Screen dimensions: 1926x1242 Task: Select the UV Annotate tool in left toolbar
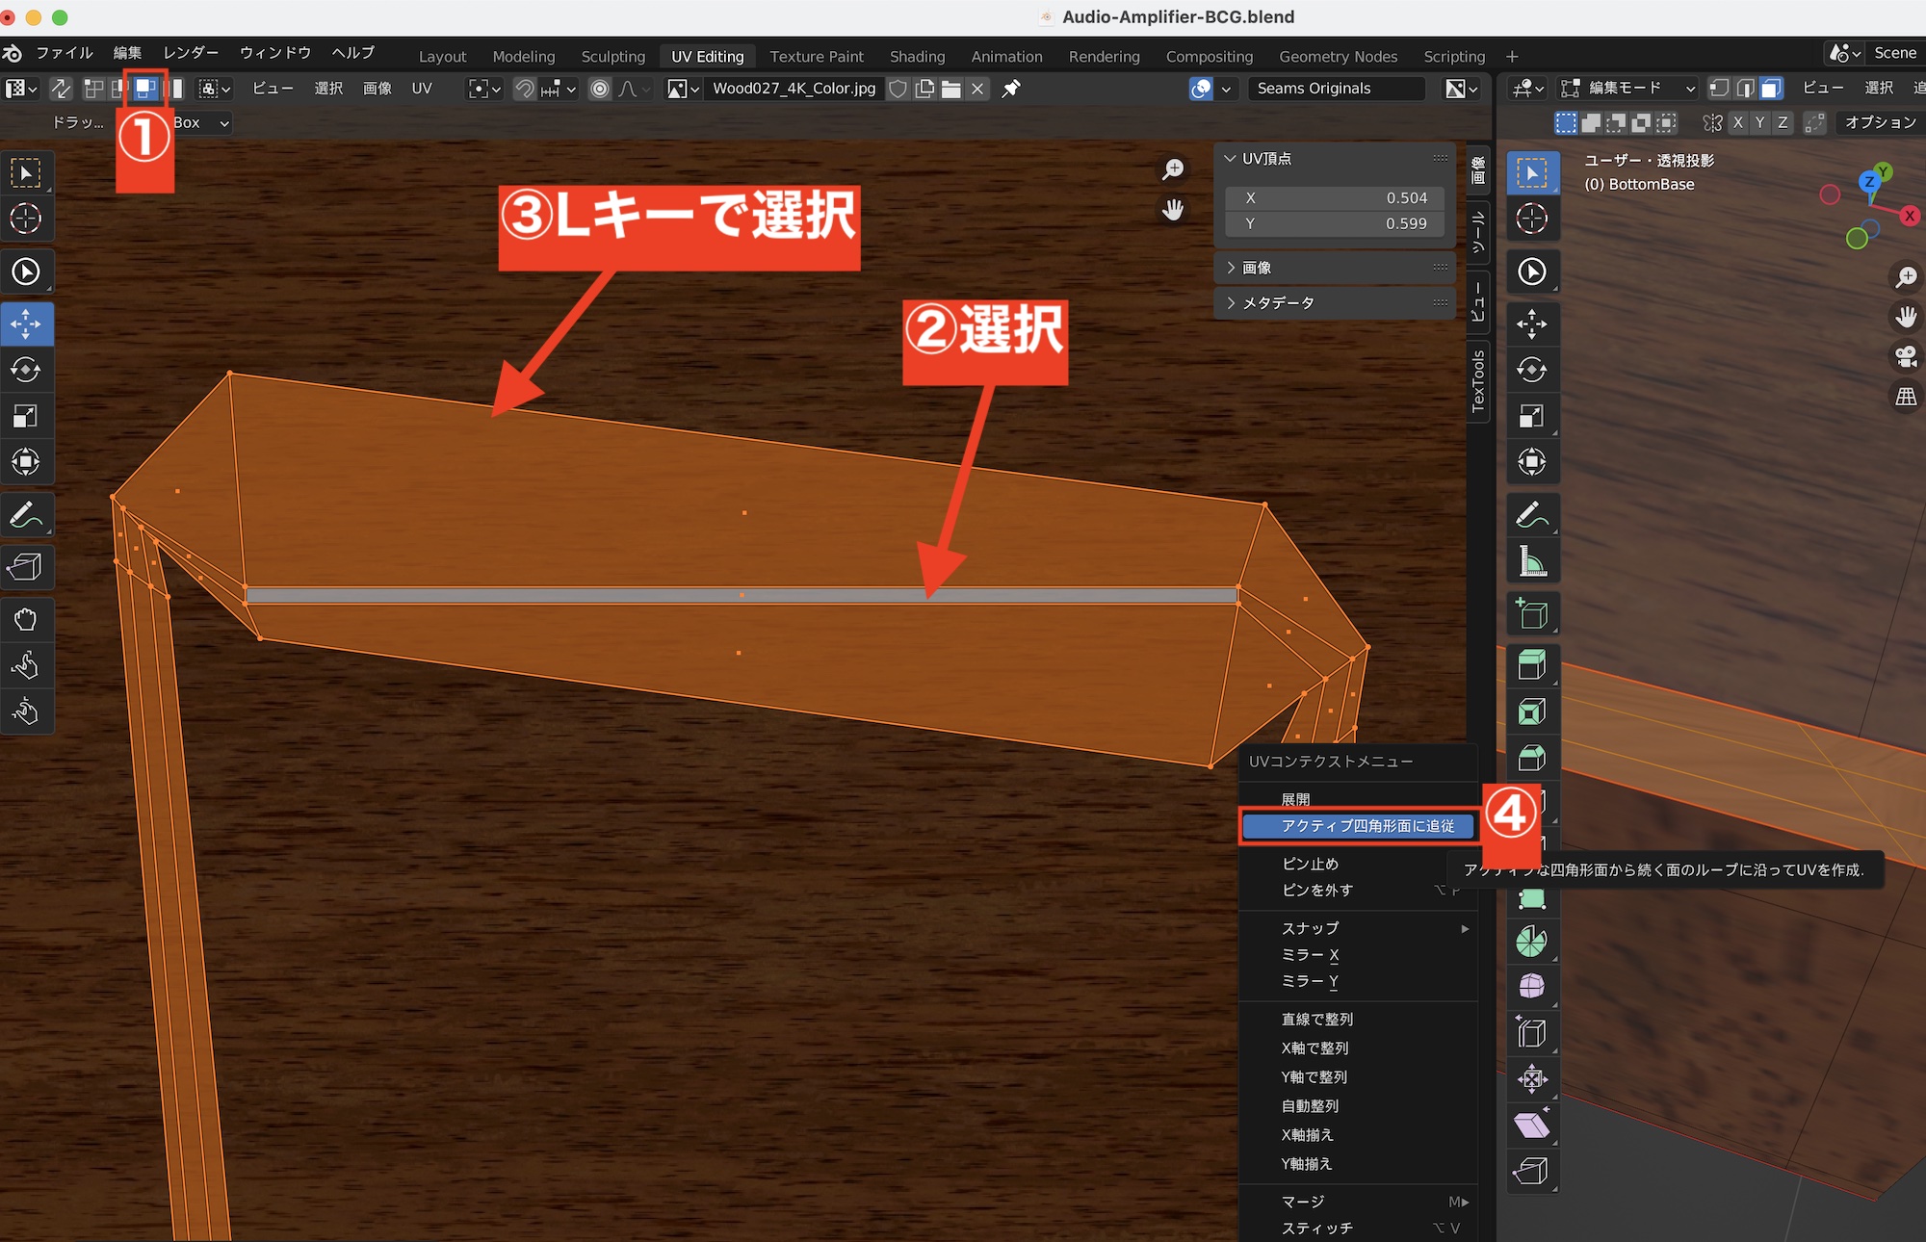pos(26,516)
